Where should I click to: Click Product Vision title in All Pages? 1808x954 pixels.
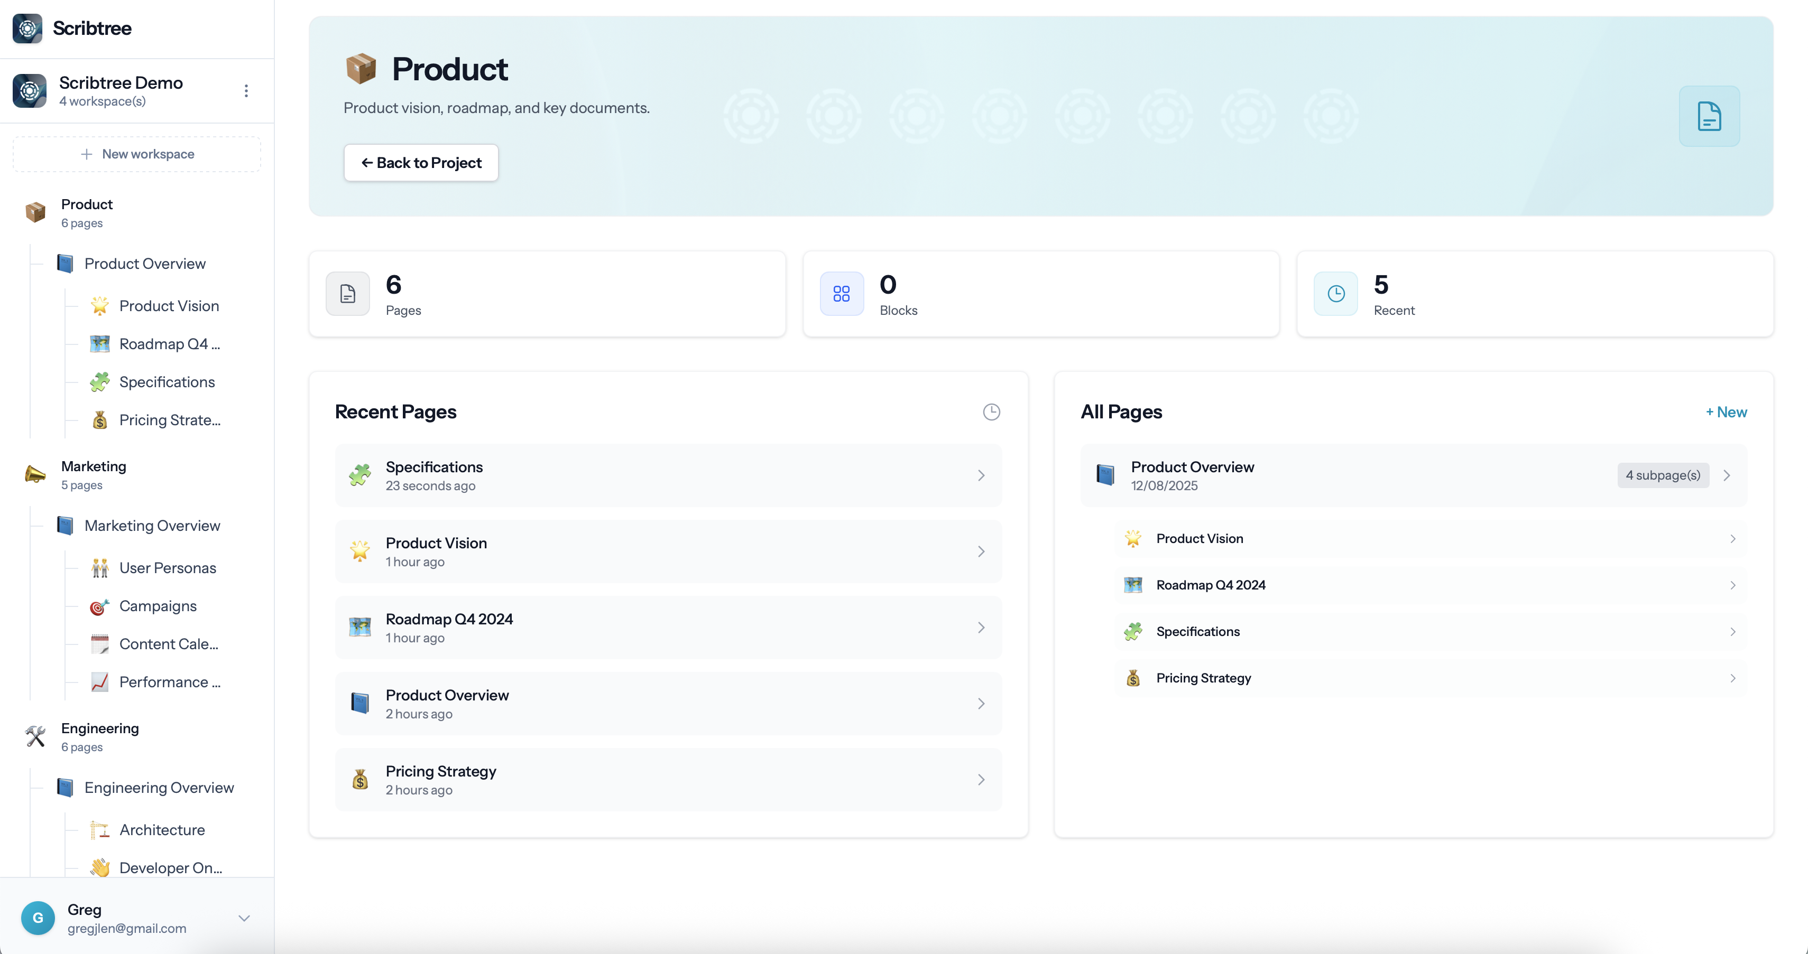[1200, 539]
